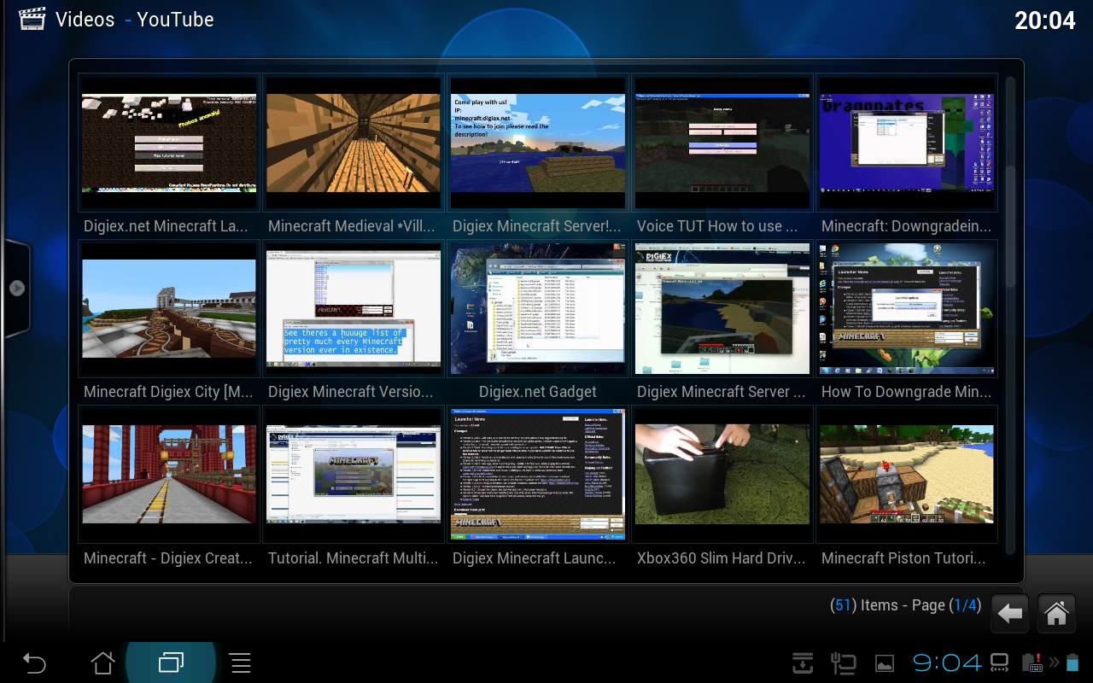Open Minecraft Piston Tutori... thumbnail
The image size is (1093, 683).
coord(907,474)
